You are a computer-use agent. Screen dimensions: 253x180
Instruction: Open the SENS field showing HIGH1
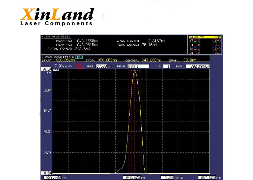click(x=138, y=67)
